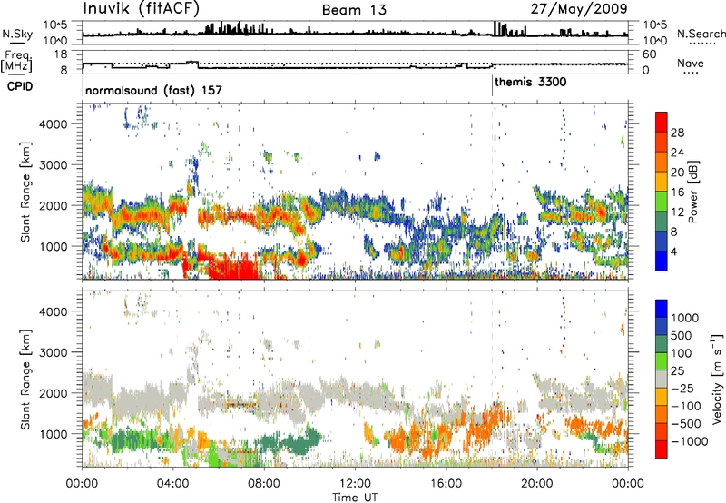
Task: Click the bottom blue swatch in Power colorbar
Action: (x=662, y=261)
